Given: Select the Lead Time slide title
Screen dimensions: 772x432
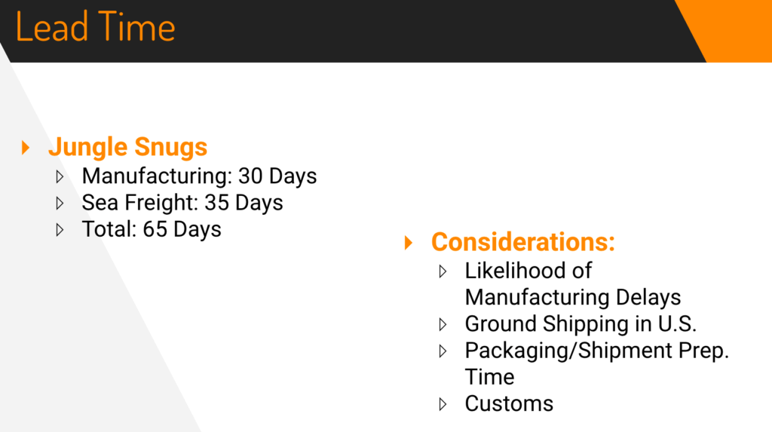Looking at the screenshot, I should click(x=96, y=27).
